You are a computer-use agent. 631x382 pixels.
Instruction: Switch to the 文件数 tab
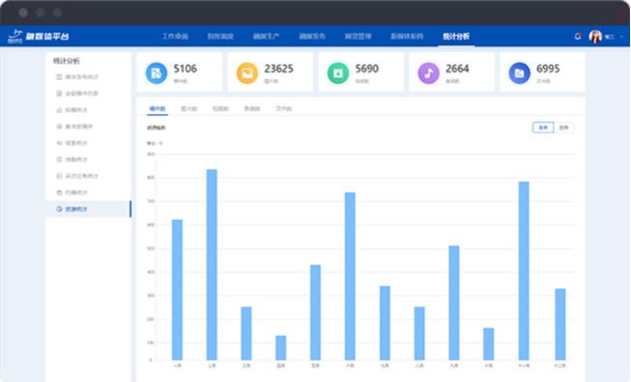coord(284,108)
